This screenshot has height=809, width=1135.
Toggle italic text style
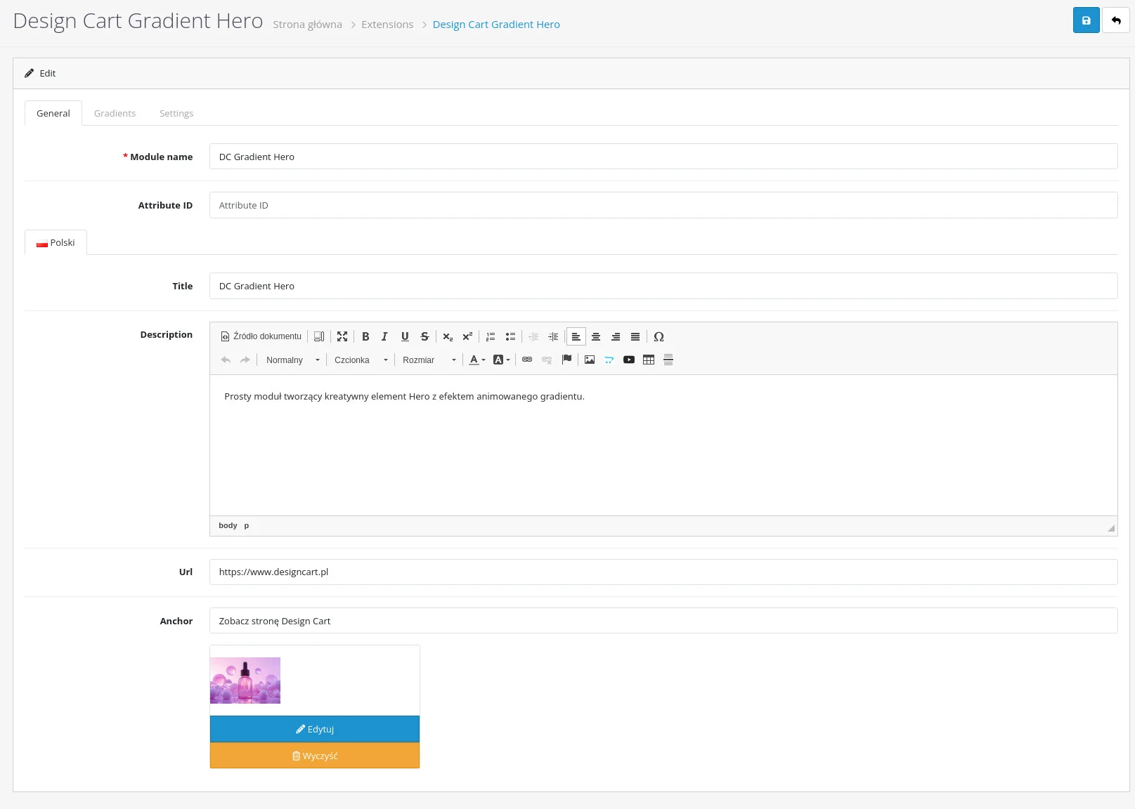click(x=384, y=336)
